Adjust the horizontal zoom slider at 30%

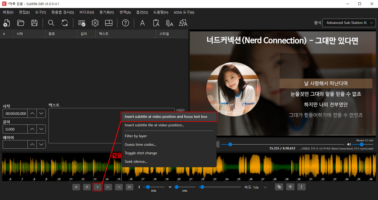[x=184, y=187]
